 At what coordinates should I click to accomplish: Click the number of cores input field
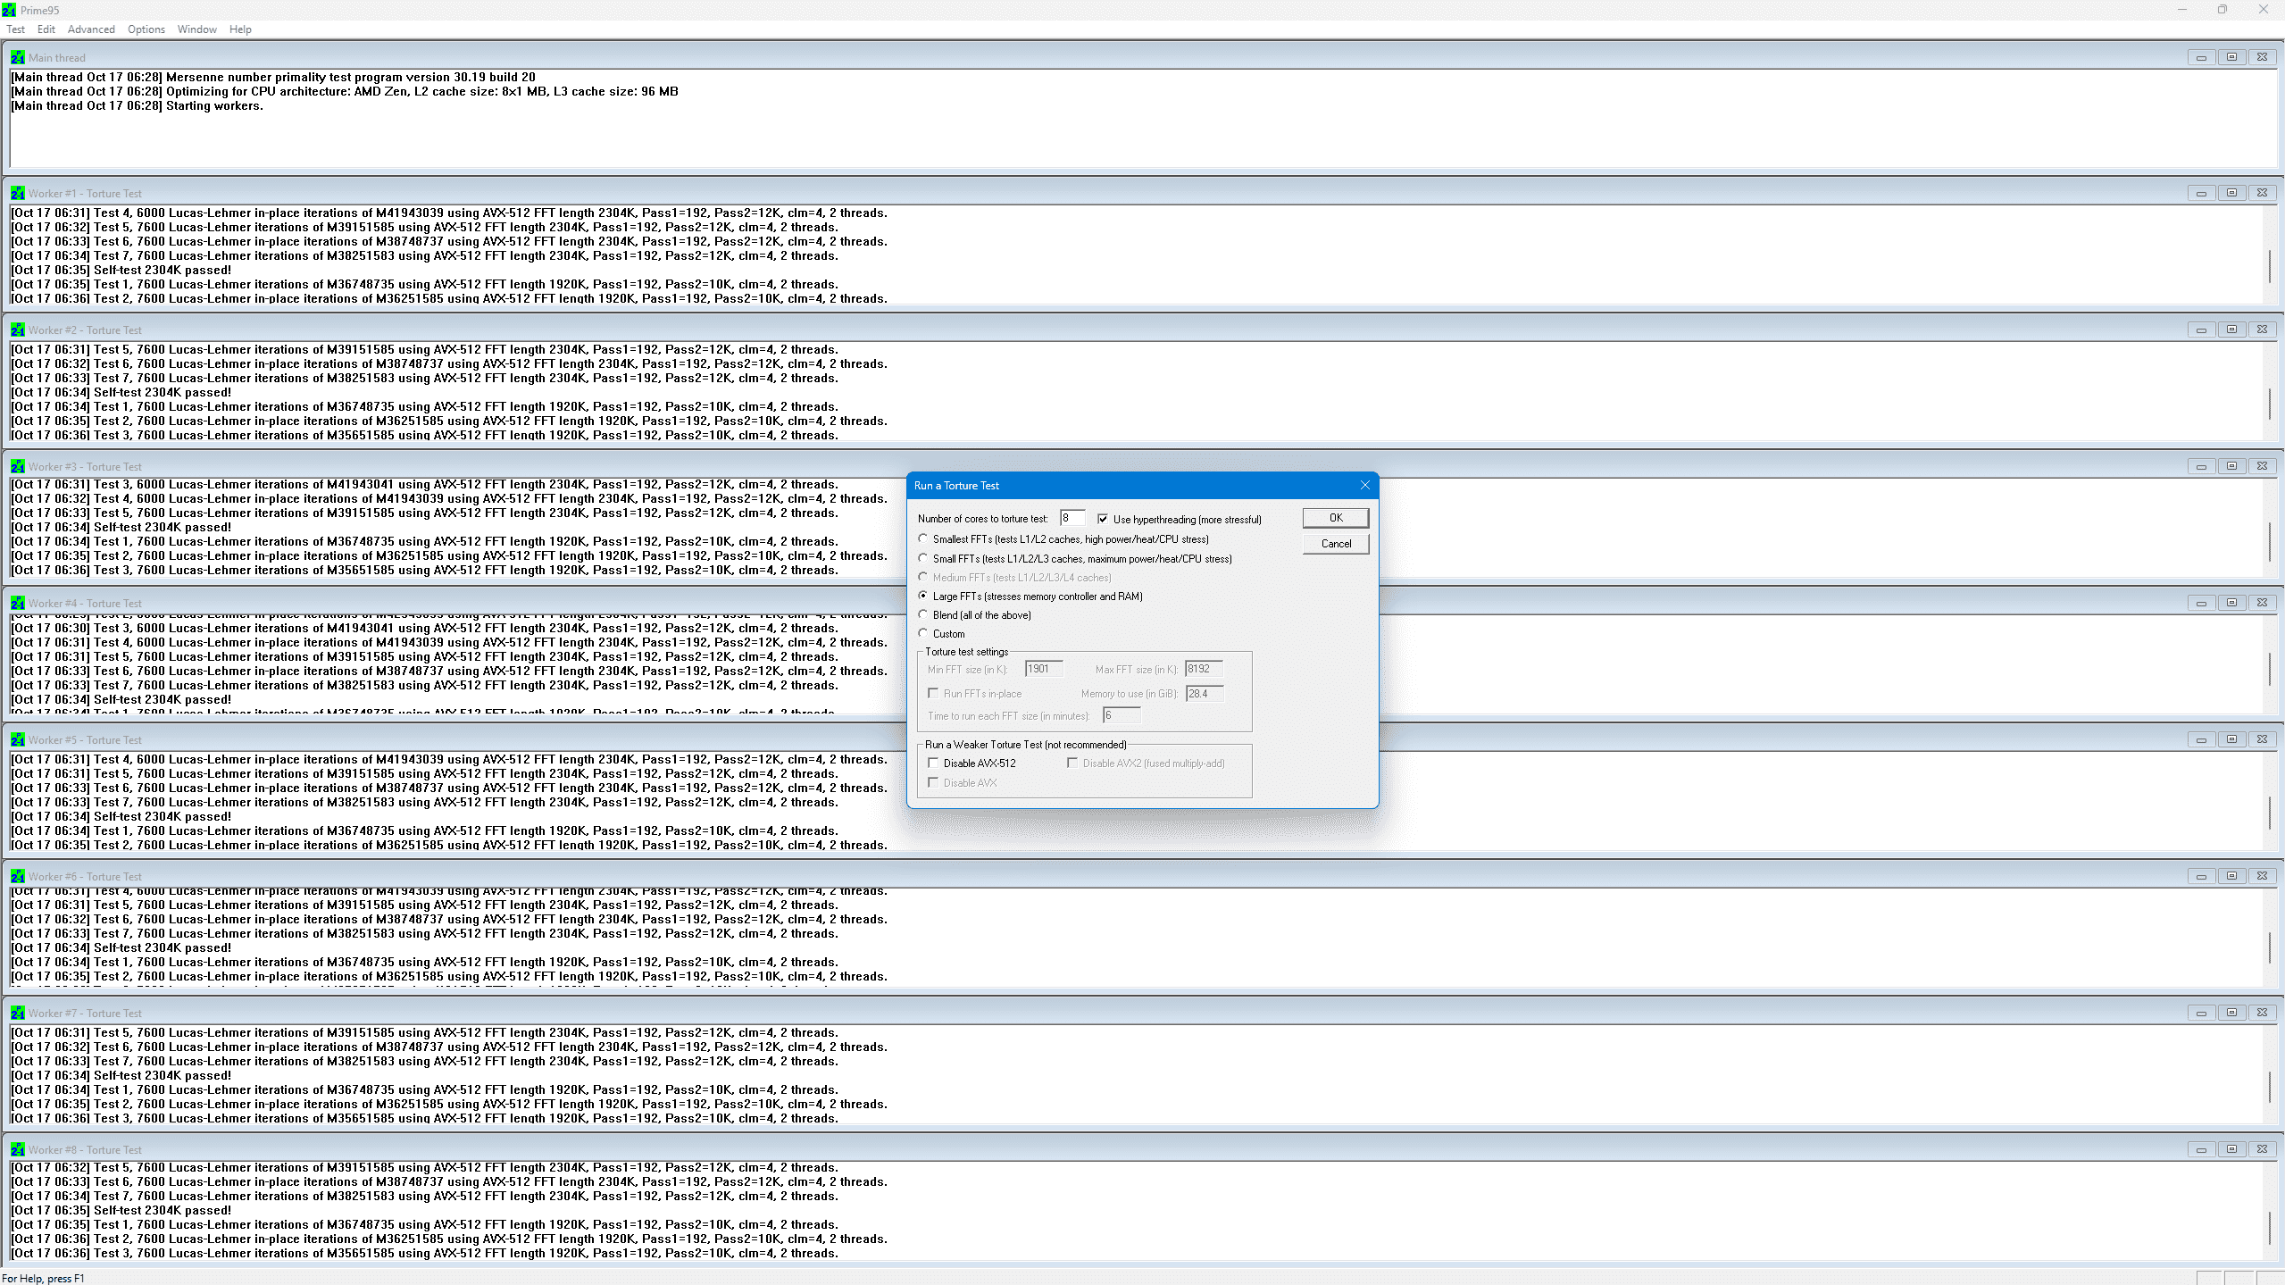pyautogui.click(x=1072, y=518)
